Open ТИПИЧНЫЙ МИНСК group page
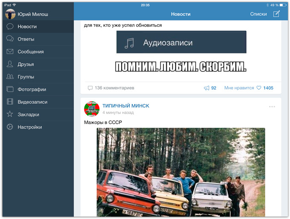The height and width of the screenshot is (219, 290). (x=126, y=106)
